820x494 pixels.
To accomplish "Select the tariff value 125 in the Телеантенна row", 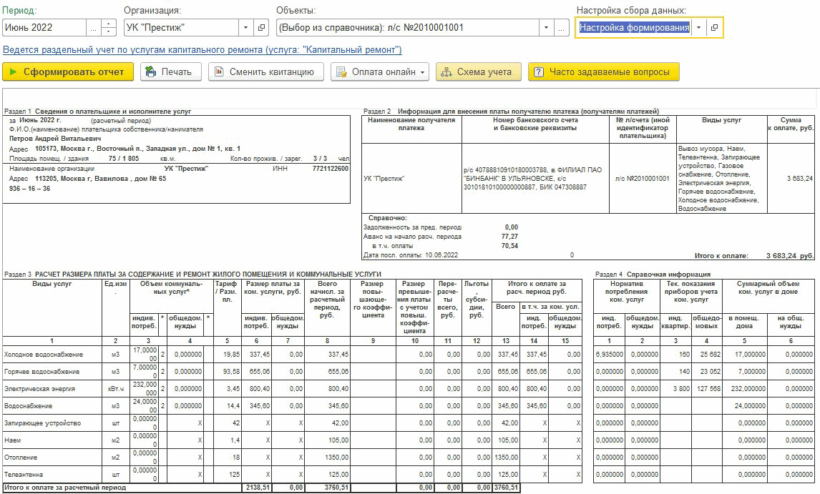I will coord(234,475).
